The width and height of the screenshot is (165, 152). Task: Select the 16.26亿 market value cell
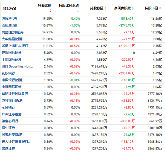click(157, 19)
